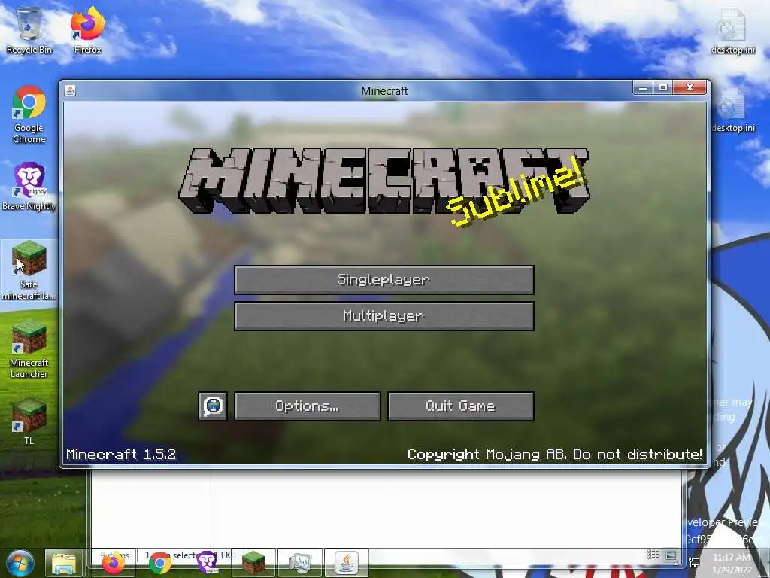Open the Multiplayer menu
770x578 pixels.
384,315
